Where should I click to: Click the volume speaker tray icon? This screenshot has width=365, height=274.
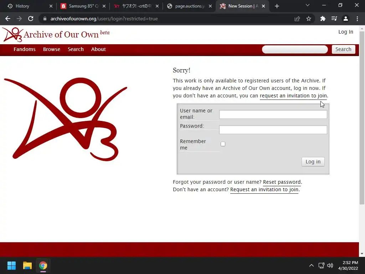coord(330,265)
